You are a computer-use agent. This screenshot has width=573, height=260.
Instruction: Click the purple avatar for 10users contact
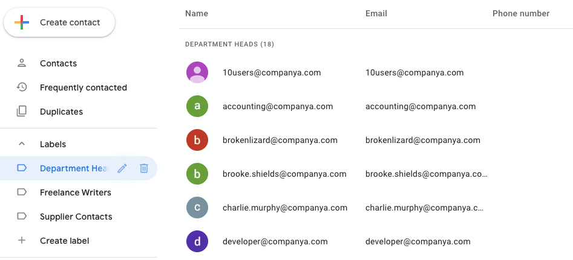pyautogui.click(x=197, y=72)
